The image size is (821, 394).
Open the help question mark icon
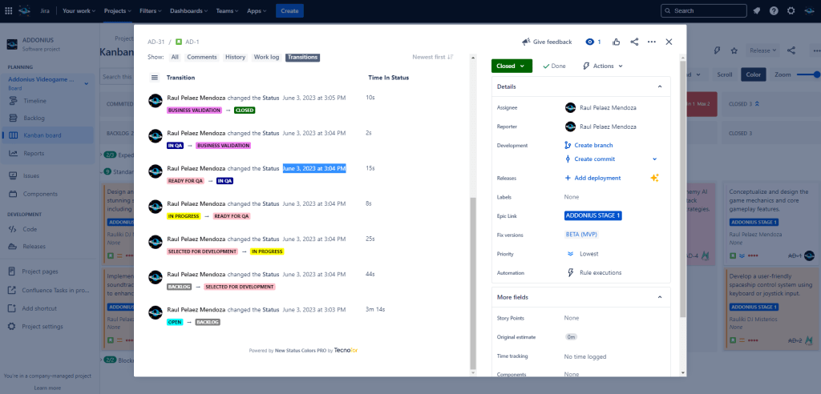coord(774,10)
